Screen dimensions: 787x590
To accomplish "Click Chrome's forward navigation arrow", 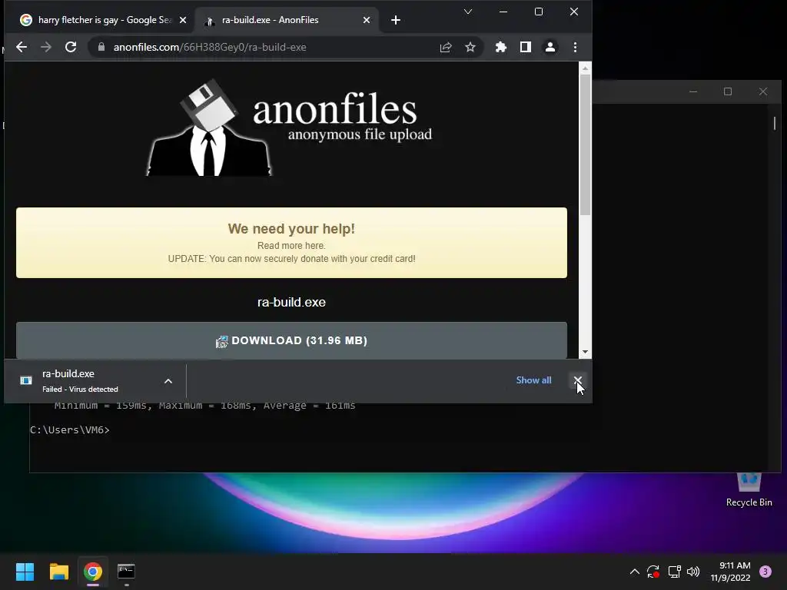I will [x=46, y=47].
